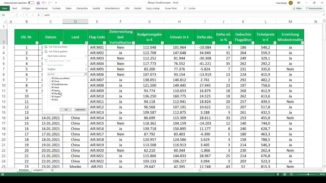Click the ribbon display options icon

pyautogui.click(x=298, y=3)
